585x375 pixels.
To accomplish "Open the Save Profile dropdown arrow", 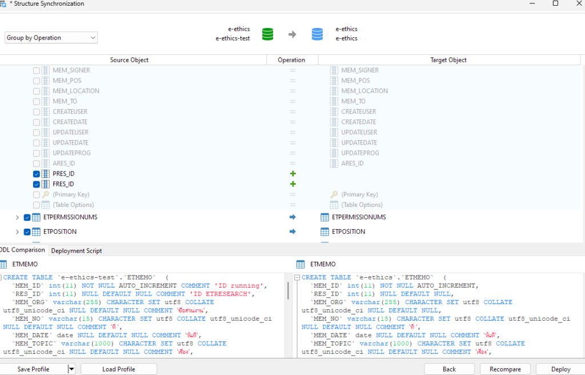I will 71,369.
